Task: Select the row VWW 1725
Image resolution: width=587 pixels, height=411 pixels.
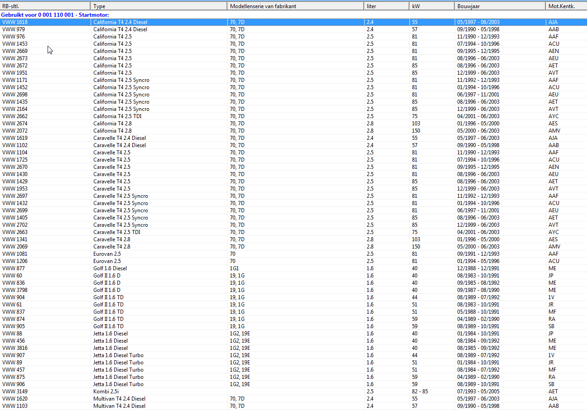Action: coord(293,160)
